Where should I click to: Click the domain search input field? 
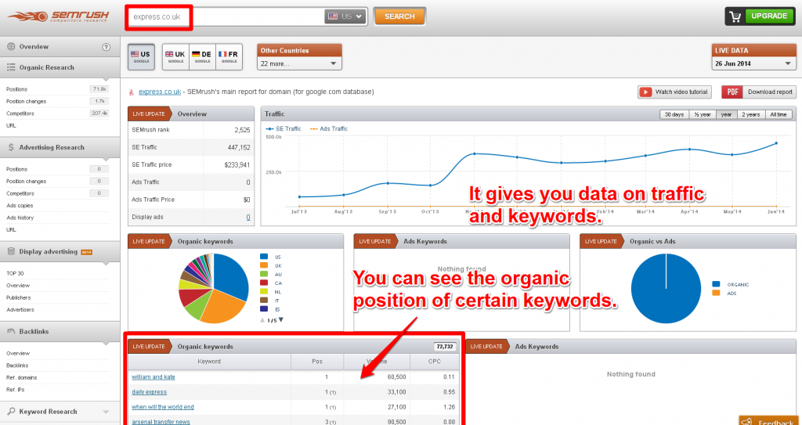(225, 16)
